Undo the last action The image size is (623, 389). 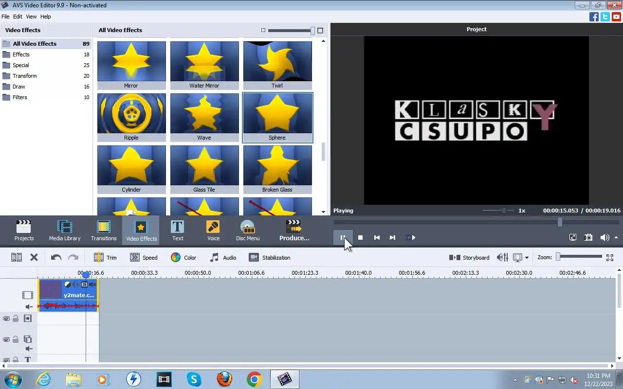(56, 258)
